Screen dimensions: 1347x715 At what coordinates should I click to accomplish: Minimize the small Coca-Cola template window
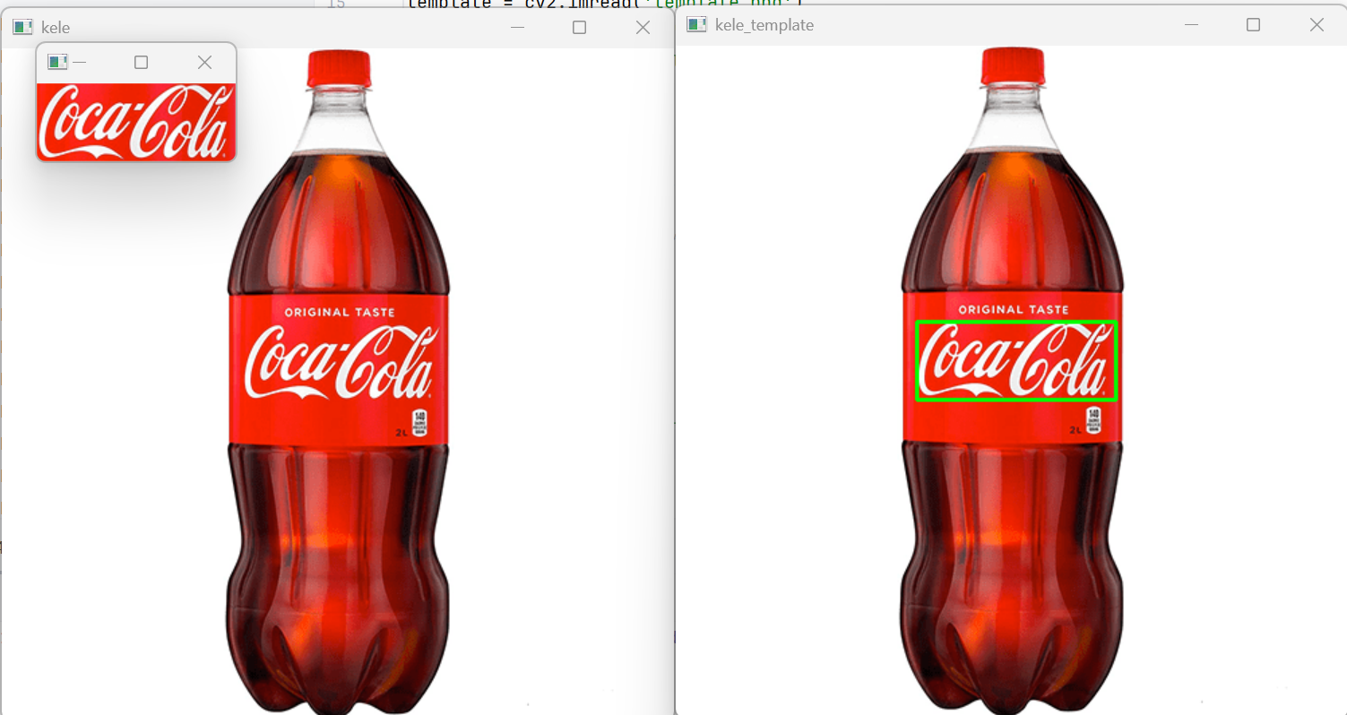[79, 62]
